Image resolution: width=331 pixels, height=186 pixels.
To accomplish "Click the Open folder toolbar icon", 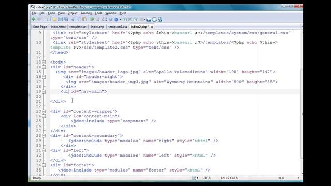I will 54,19.
